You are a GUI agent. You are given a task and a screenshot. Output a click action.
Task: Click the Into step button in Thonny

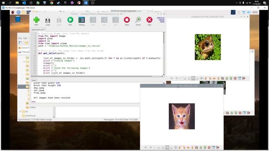pos(104,21)
